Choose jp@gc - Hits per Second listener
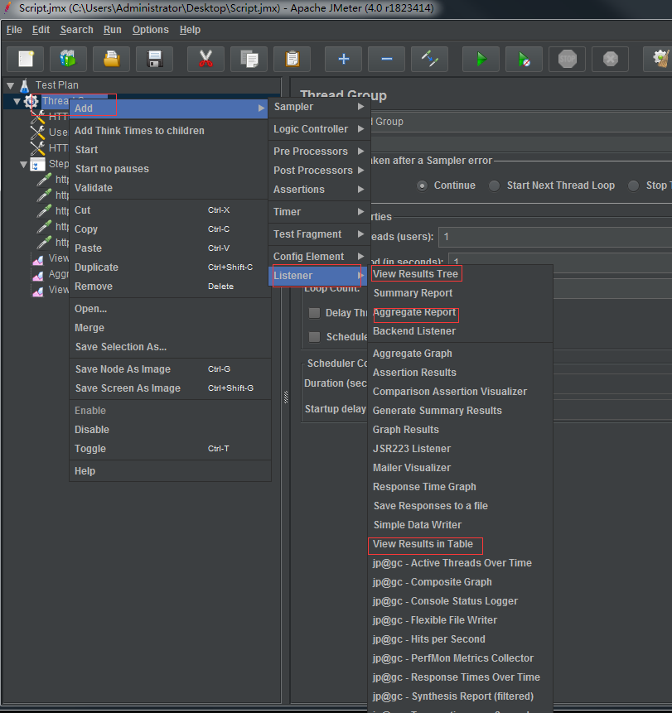 (x=461, y=639)
